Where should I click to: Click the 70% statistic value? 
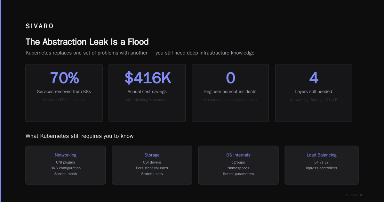click(64, 78)
